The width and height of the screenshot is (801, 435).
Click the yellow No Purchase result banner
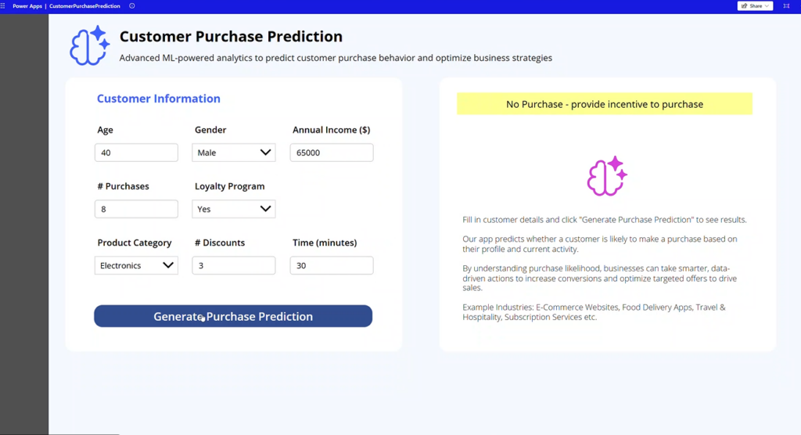[604, 104]
